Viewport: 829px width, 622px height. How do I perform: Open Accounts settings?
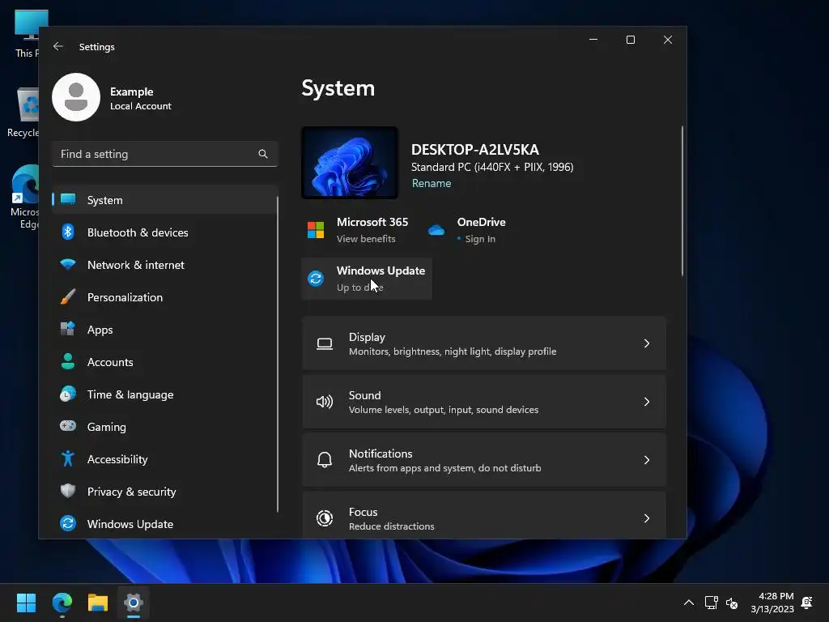coord(164,362)
